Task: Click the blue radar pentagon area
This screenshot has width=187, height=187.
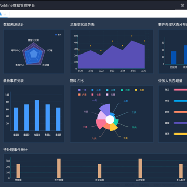Action: (x=34, y=56)
